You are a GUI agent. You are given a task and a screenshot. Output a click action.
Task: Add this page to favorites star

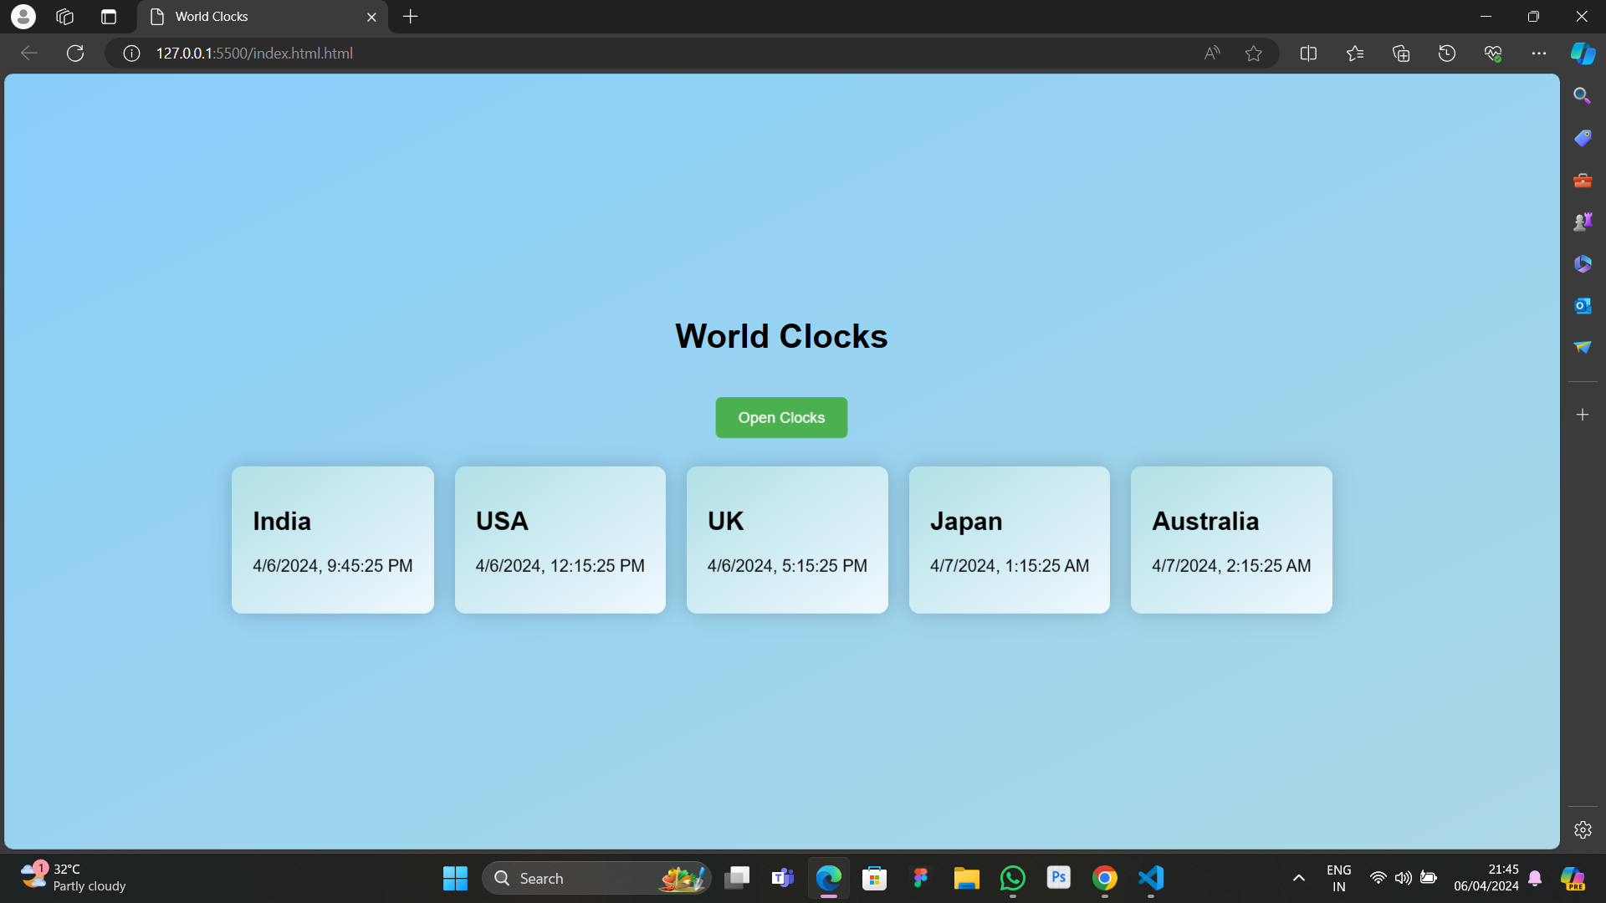(x=1253, y=54)
